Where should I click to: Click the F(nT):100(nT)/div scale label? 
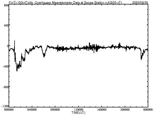[x=22, y=2]
